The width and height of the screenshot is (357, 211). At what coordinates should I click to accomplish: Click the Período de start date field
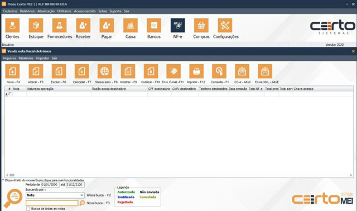click(50, 185)
